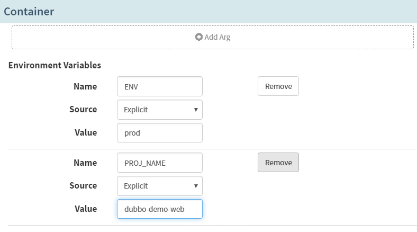Click the Container section header
Image resolution: width=417 pixels, height=232 pixels.
29,11
